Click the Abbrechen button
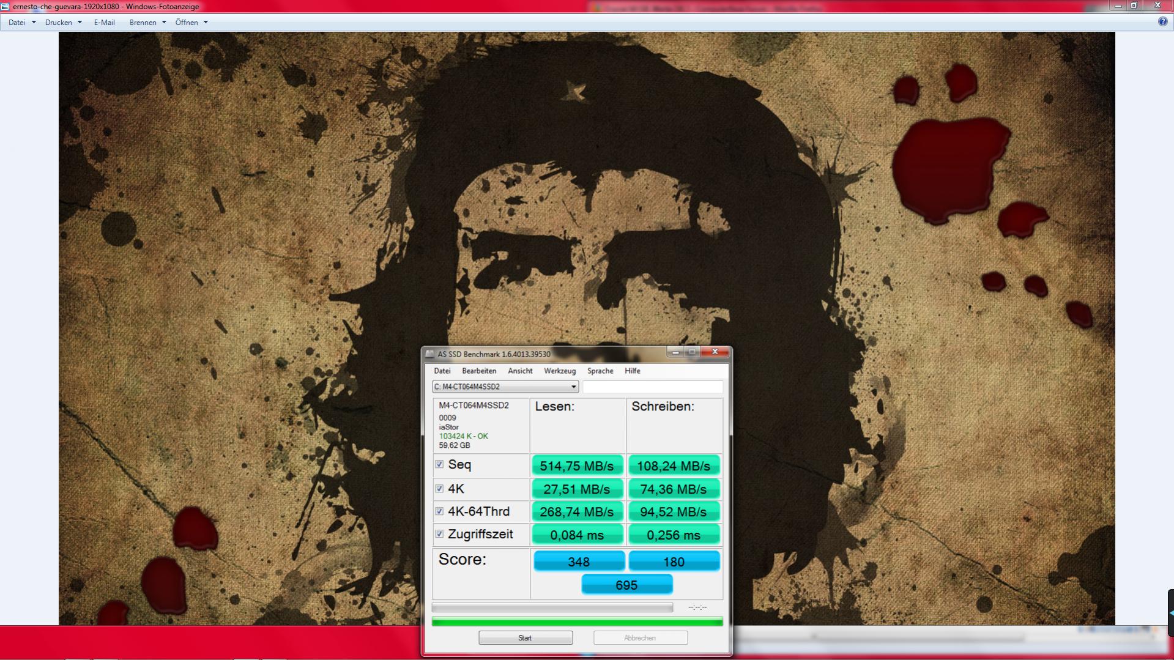The width and height of the screenshot is (1174, 660). point(641,638)
